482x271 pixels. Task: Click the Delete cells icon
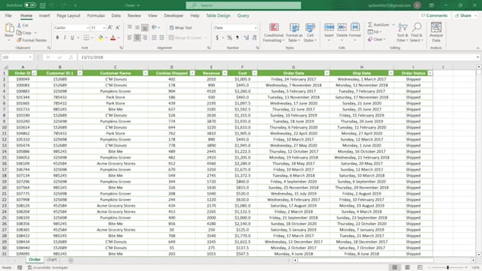(x=342, y=28)
